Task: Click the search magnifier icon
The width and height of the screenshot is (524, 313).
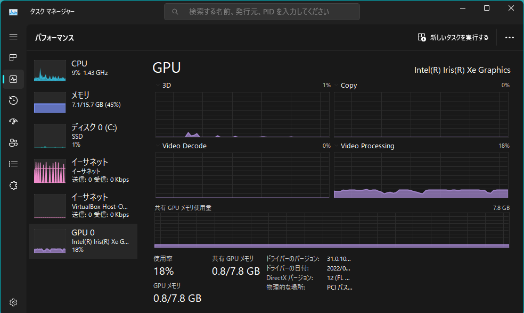Action: click(x=175, y=12)
